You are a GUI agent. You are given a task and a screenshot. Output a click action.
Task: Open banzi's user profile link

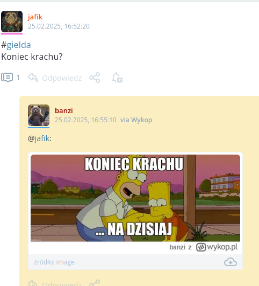tap(64, 110)
